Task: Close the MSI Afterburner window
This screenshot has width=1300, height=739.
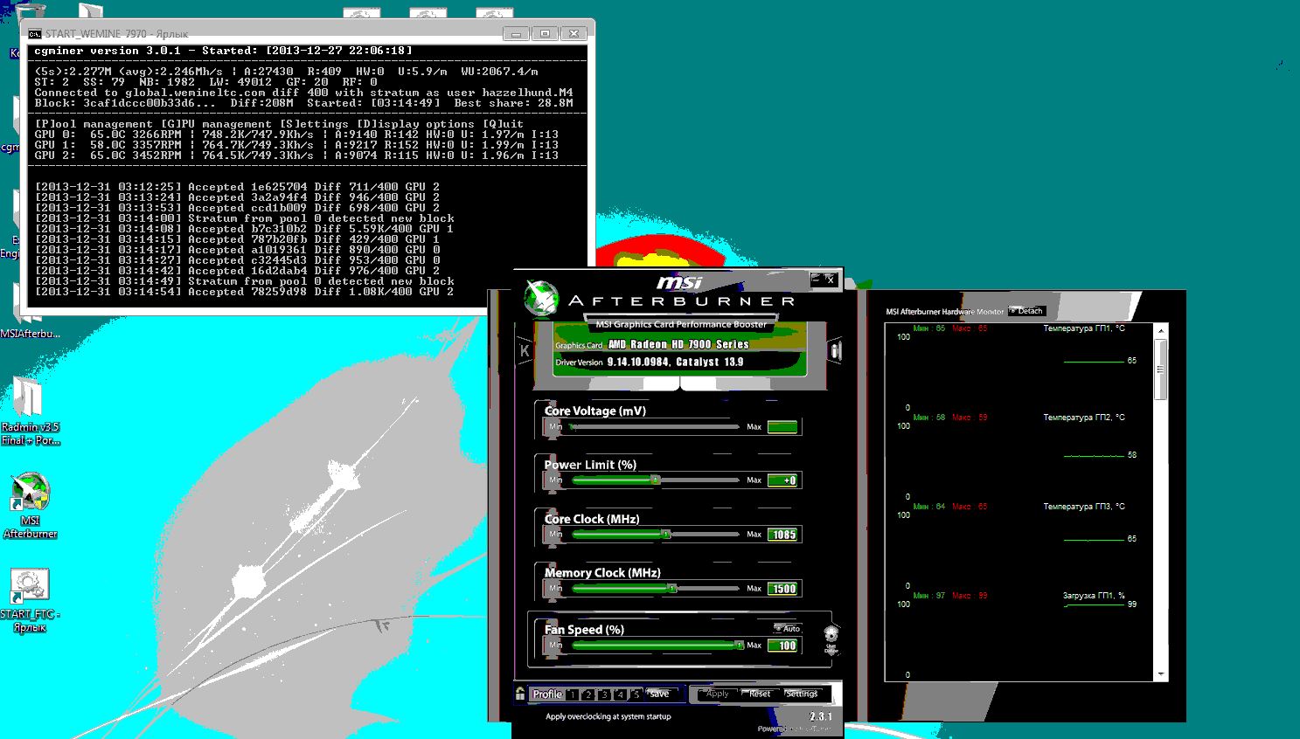Action: pos(831,280)
